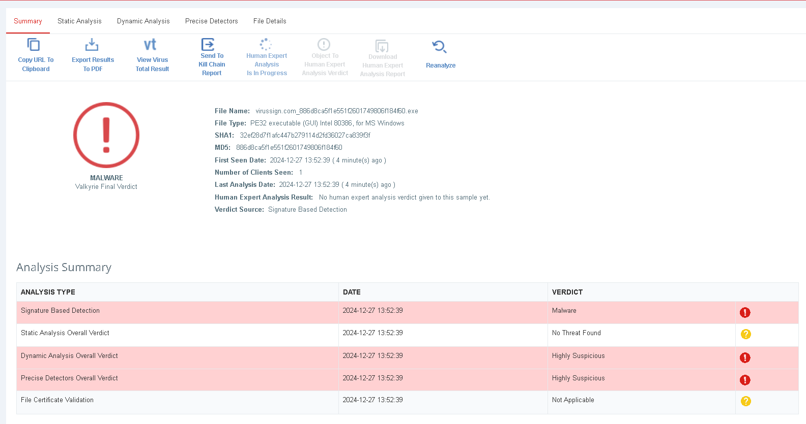Select the File Details tab

[270, 21]
